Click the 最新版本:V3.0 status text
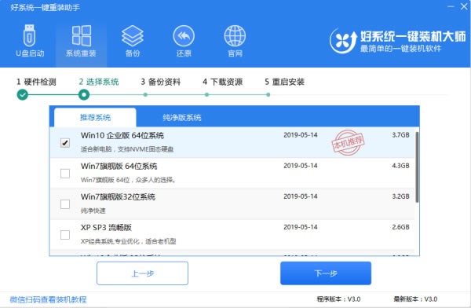Viewport: 471px width, 308px height. click(x=415, y=299)
